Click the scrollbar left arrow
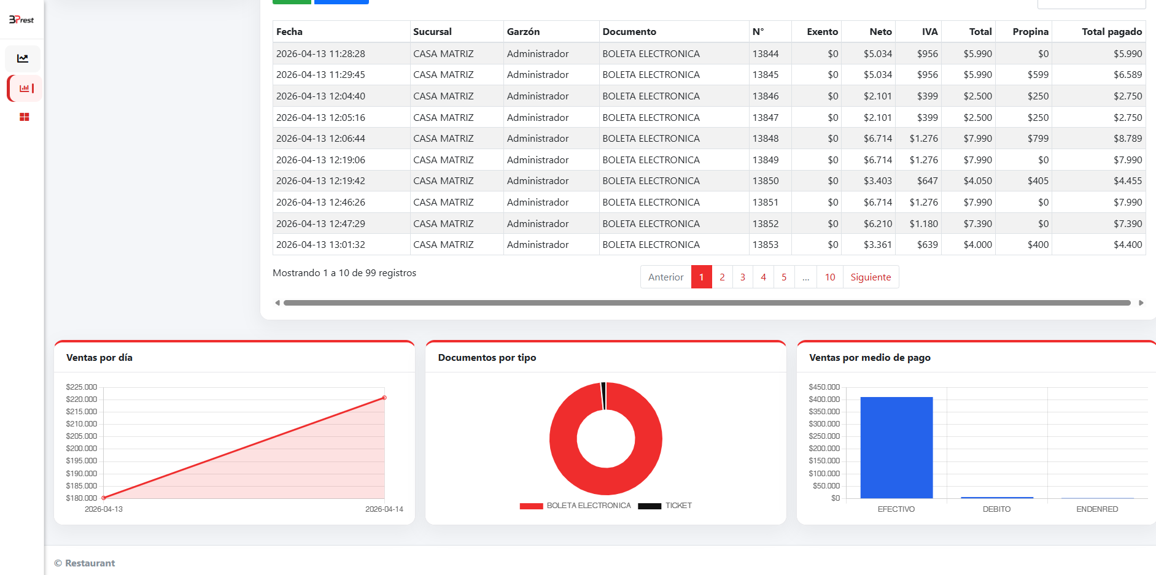The image size is (1156, 575). click(x=277, y=303)
